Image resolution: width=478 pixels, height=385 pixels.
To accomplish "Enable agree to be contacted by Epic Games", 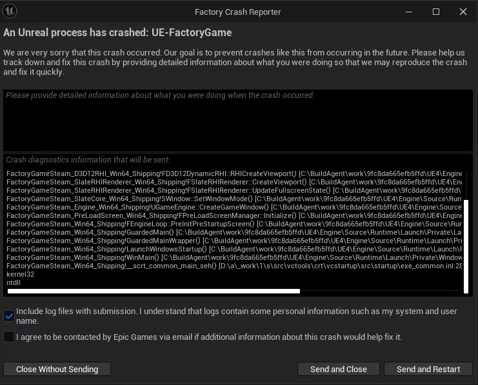I will pos(9,337).
